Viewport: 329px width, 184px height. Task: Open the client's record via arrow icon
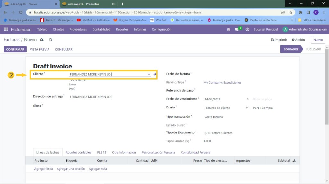point(155,74)
